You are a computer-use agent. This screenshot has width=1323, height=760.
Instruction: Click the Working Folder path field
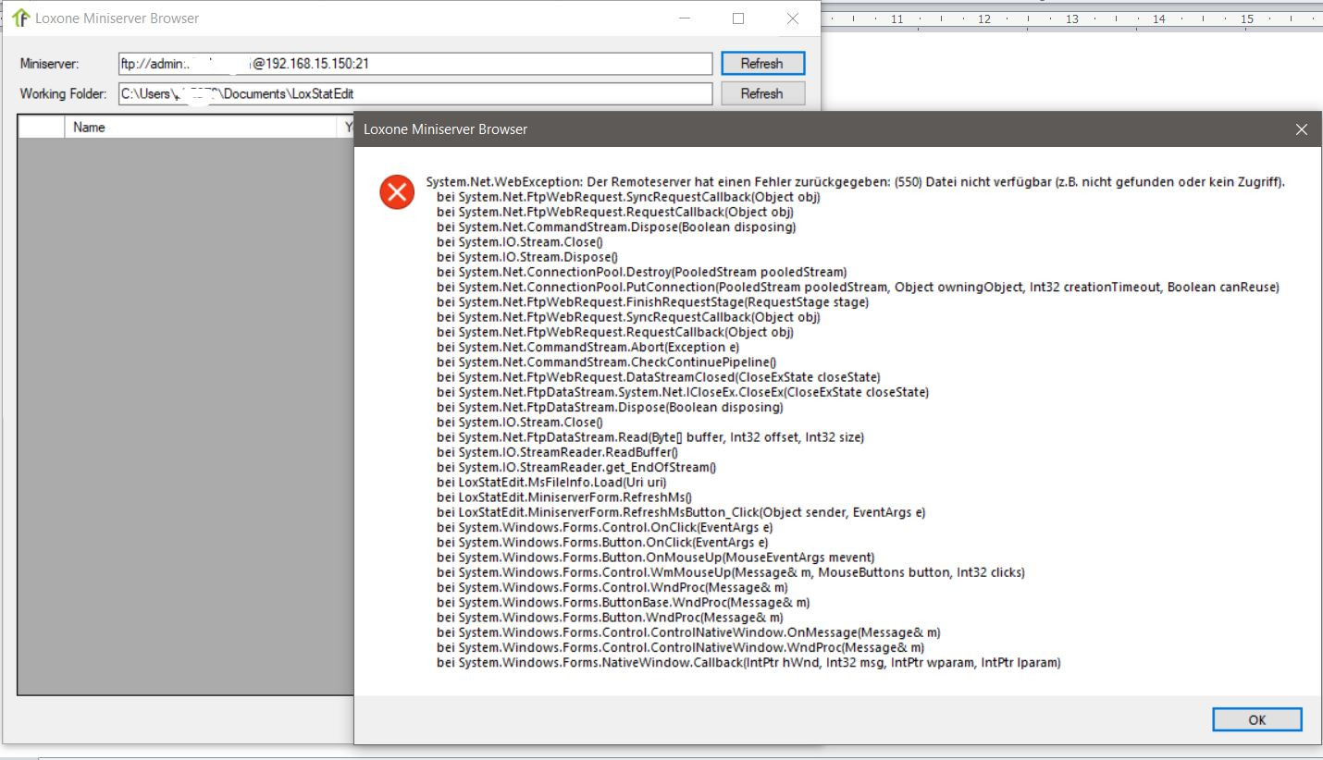415,93
